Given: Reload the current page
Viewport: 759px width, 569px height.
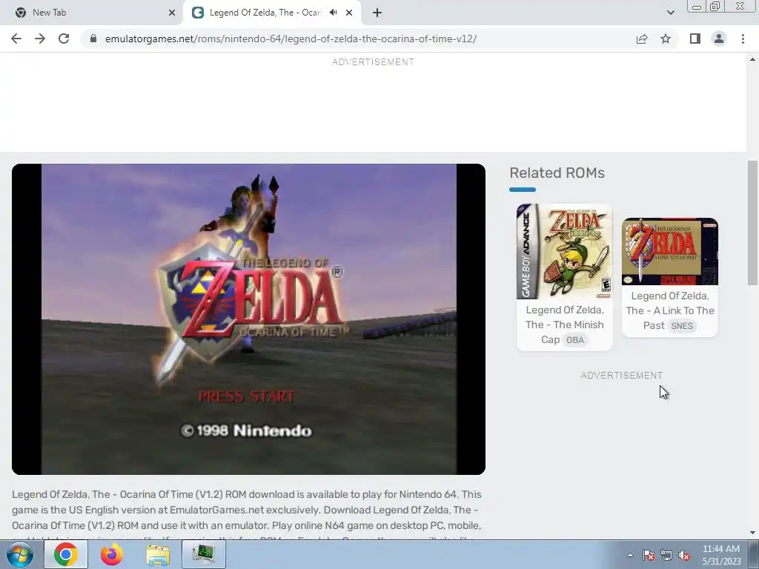Looking at the screenshot, I should [64, 39].
